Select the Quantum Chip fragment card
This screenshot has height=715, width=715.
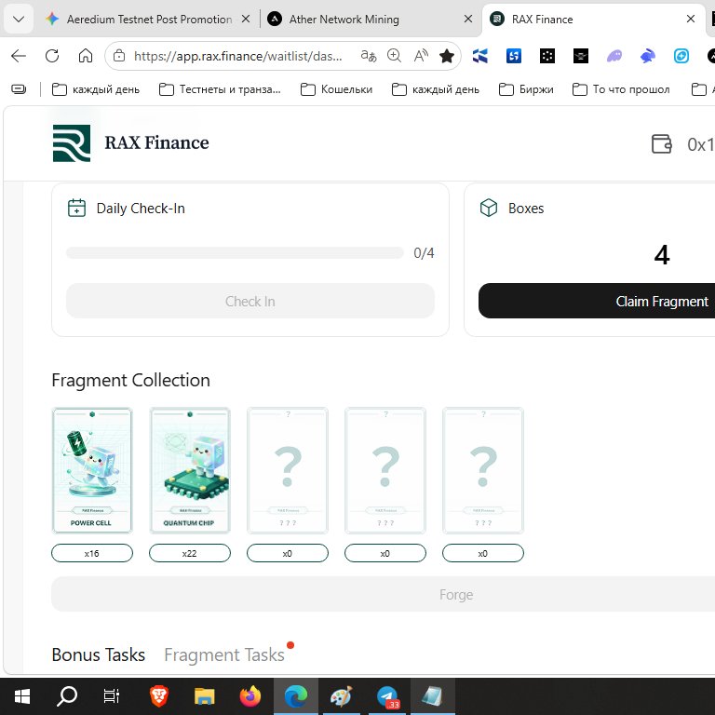[x=190, y=470]
